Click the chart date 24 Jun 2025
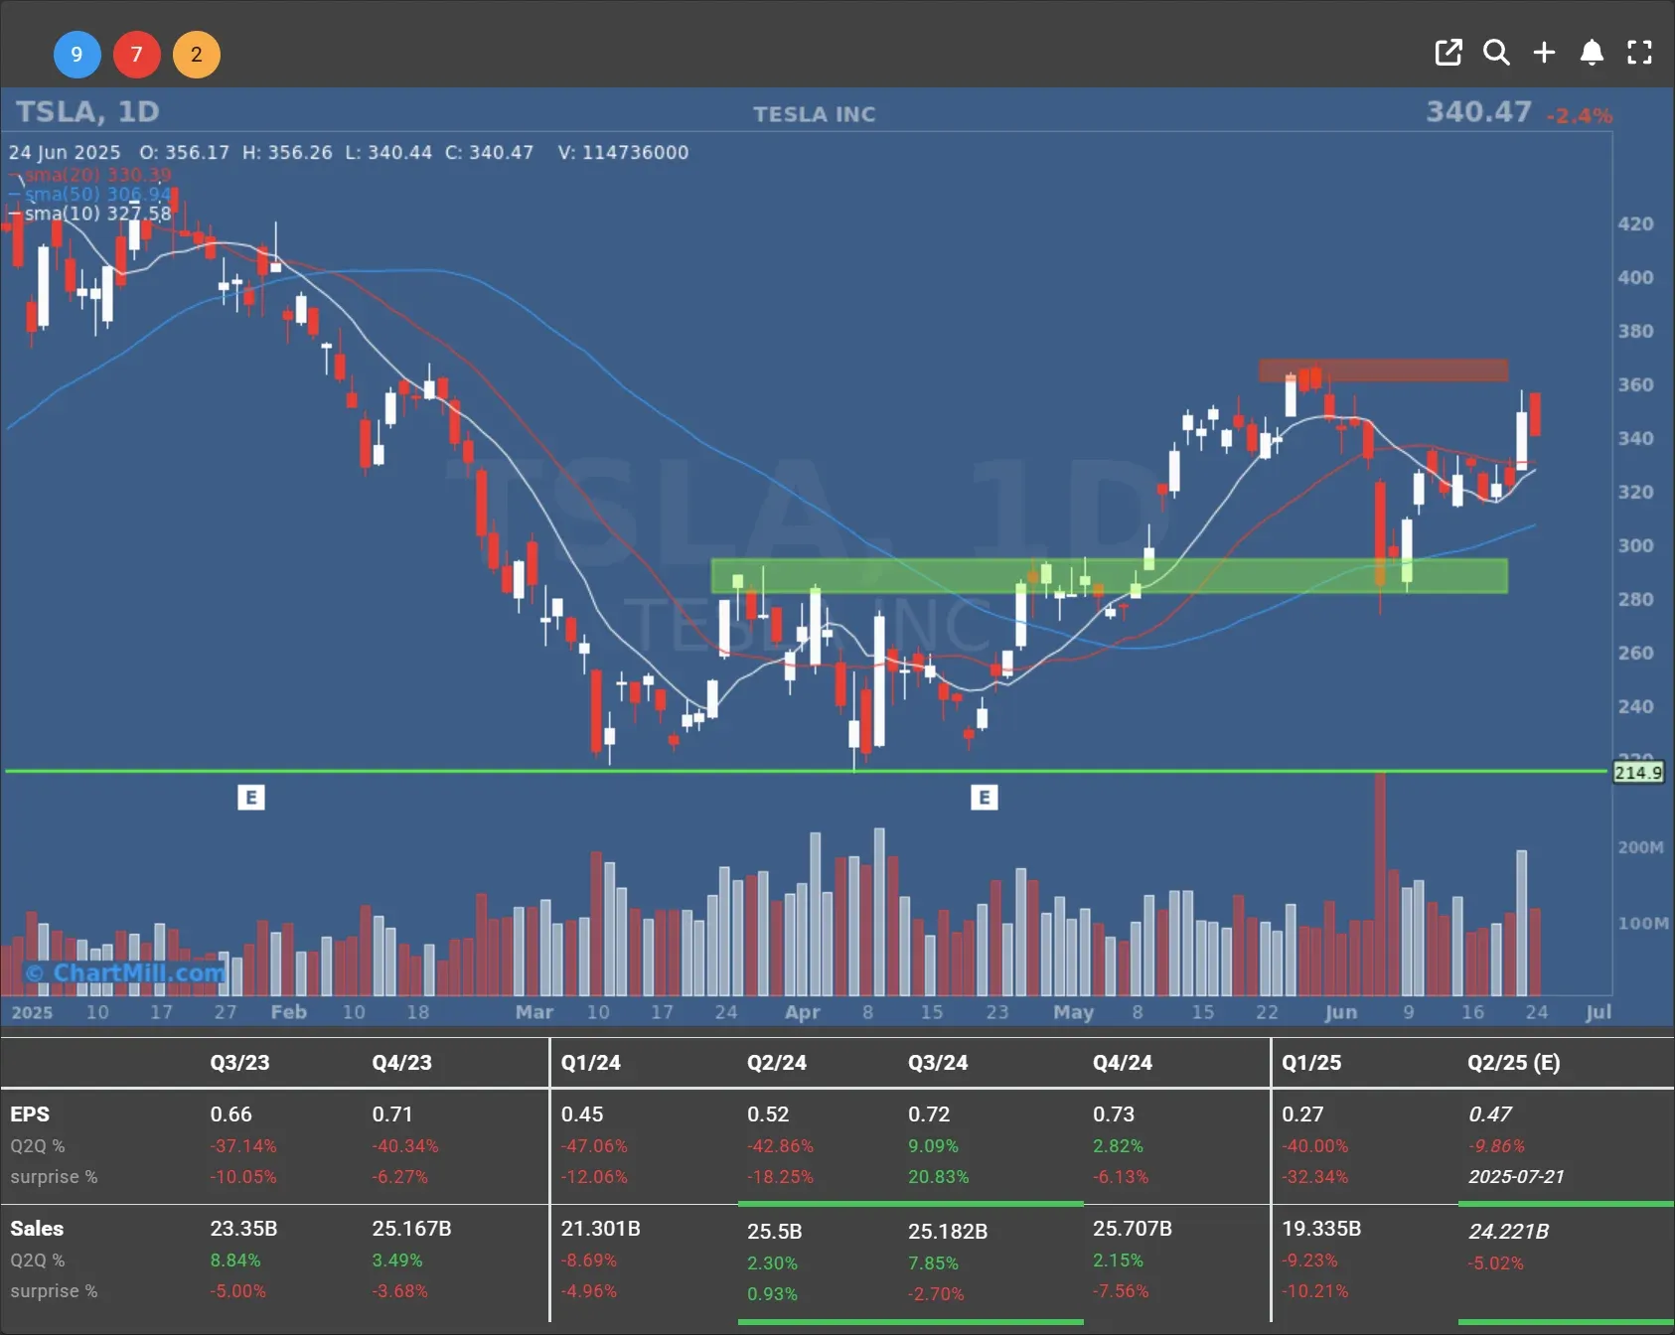The width and height of the screenshot is (1675, 1335). point(65,153)
